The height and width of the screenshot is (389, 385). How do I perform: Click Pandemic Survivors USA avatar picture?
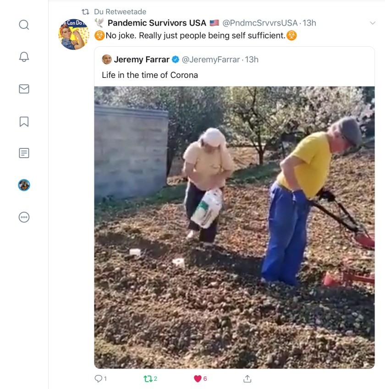click(73, 34)
